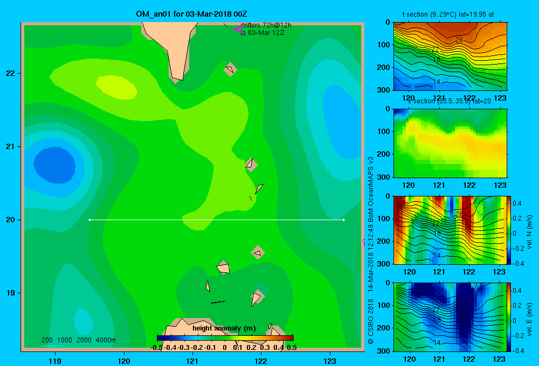The image size is (539, 366).
Task: Select the magenta drifter arrow beside the drifters label
Action: pyautogui.click(x=238, y=30)
